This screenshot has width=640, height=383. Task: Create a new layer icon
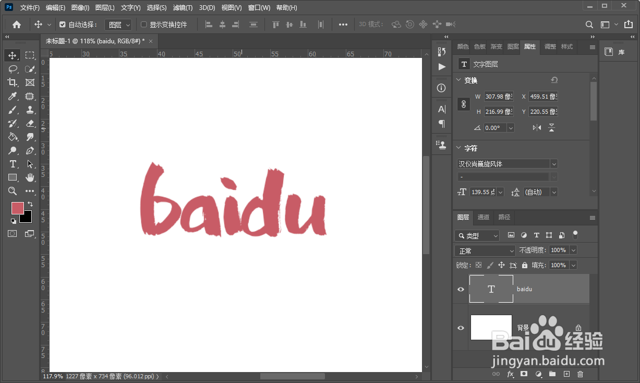tap(566, 374)
